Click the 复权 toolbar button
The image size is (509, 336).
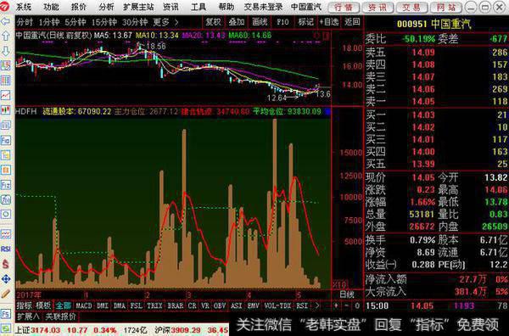point(213,22)
